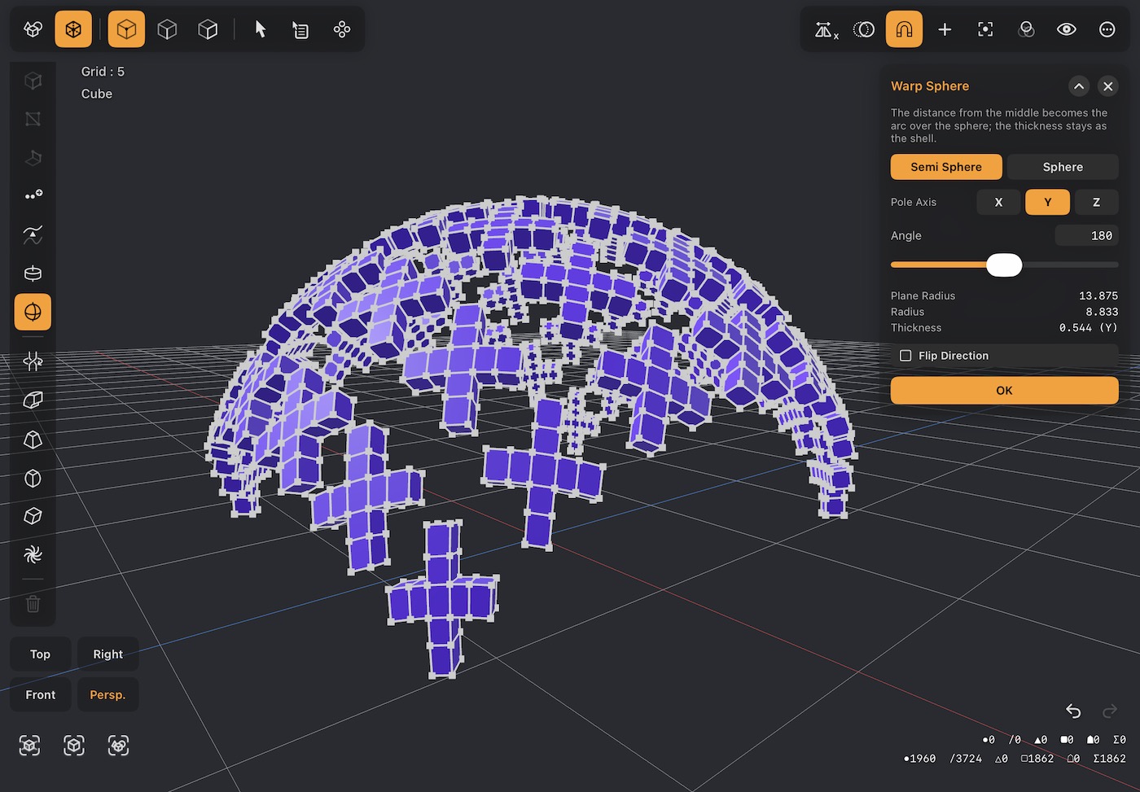Enable the Flip Direction checkbox
The image size is (1140, 792).
click(905, 356)
